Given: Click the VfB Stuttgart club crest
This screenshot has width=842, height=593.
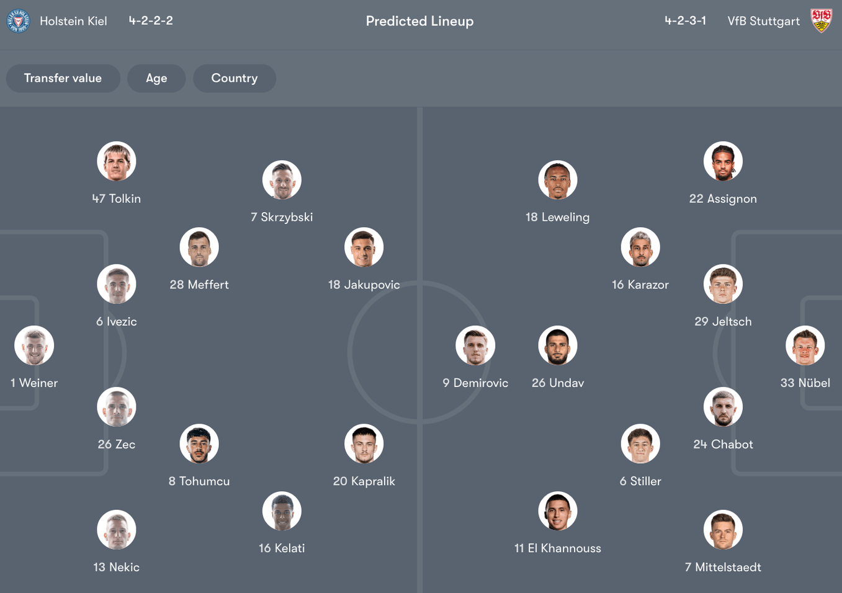Looking at the screenshot, I should 822,20.
